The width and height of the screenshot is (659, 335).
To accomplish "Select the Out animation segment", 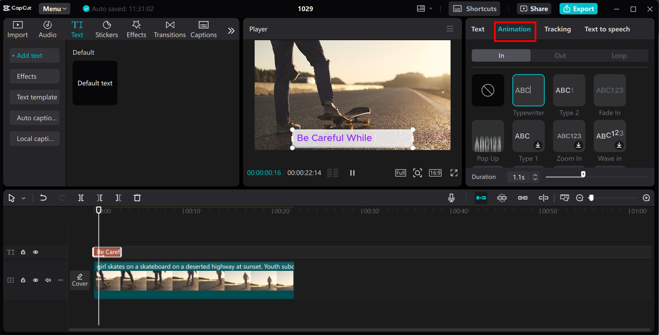I will point(560,55).
